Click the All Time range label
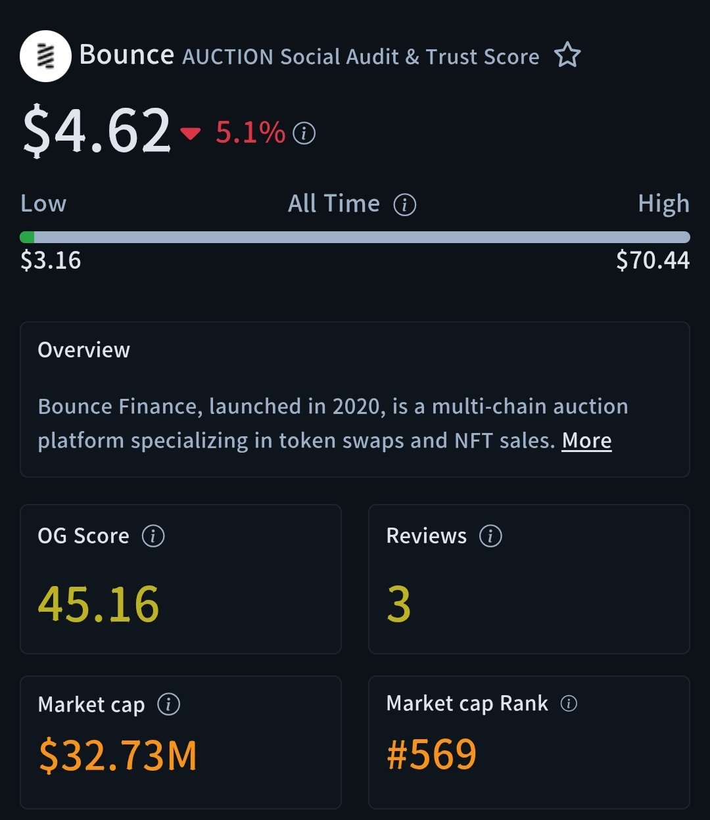The width and height of the screenshot is (710, 820). 334,204
